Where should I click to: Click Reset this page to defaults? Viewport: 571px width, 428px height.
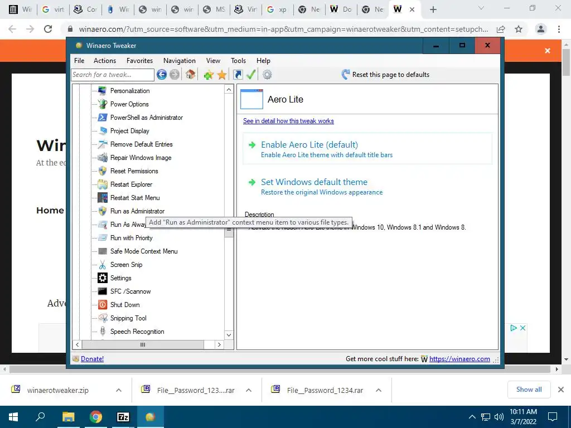[x=385, y=75]
